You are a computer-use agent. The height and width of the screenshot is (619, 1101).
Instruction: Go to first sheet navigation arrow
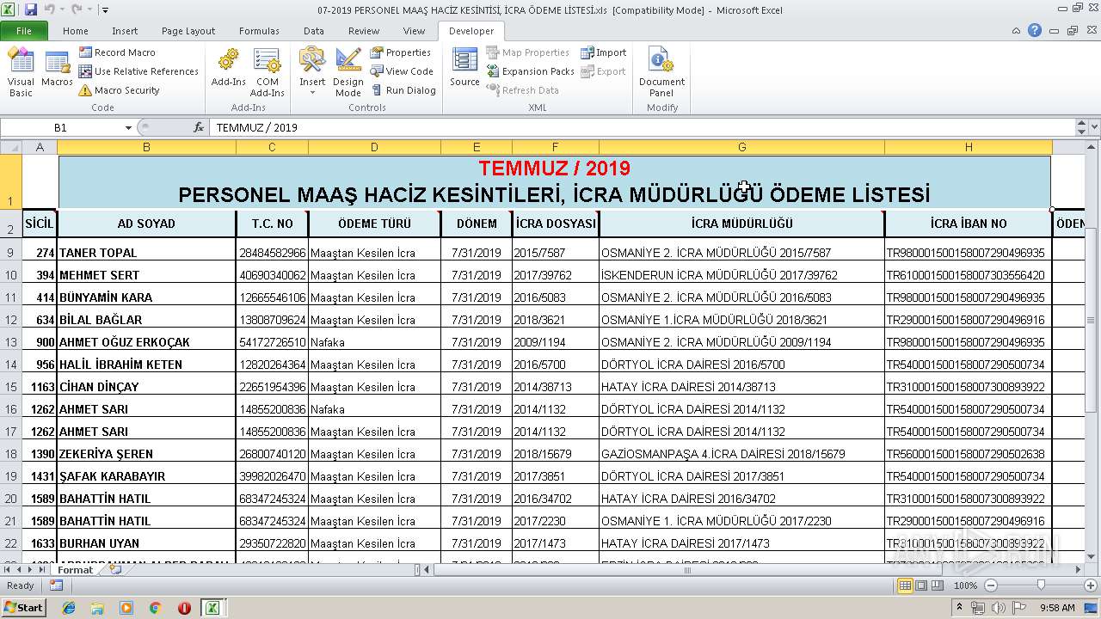(x=8, y=570)
